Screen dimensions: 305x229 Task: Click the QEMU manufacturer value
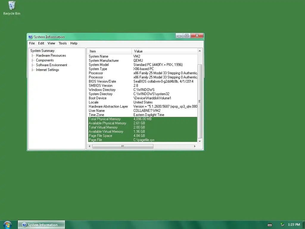tap(138, 61)
